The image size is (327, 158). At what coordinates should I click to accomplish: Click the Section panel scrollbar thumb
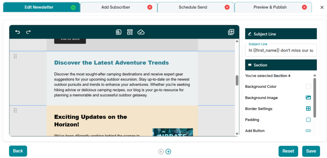tap(315, 98)
